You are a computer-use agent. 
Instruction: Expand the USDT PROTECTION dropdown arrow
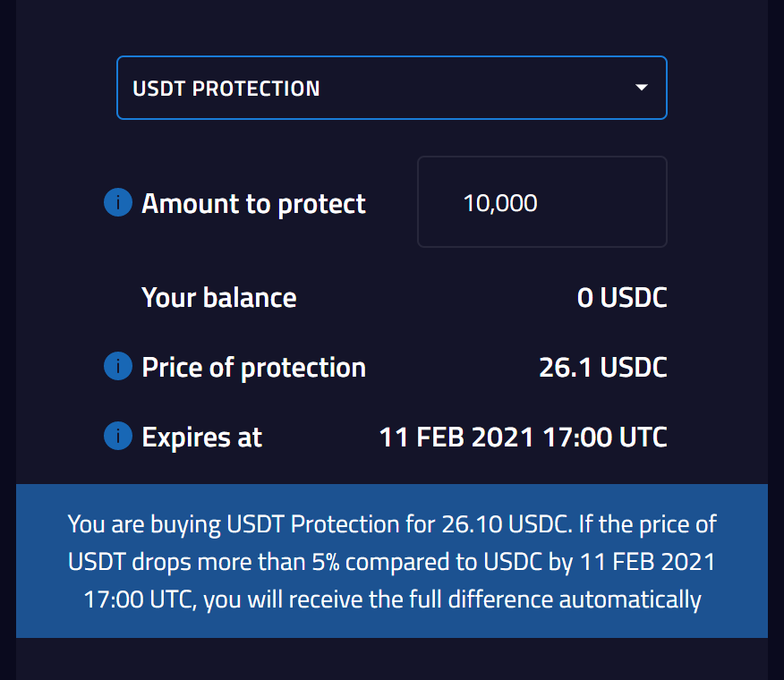[642, 88]
